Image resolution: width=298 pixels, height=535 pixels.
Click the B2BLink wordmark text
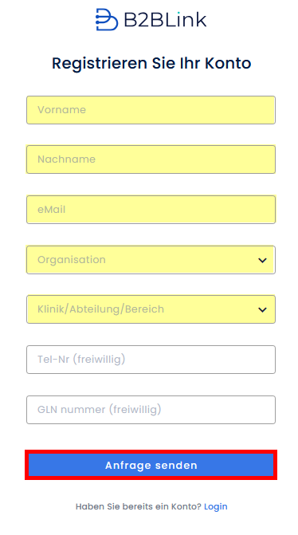click(165, 20)
